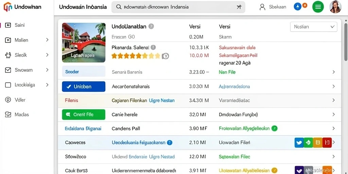Click the Snoder button

pyautogui.click(x=84, y=71)
